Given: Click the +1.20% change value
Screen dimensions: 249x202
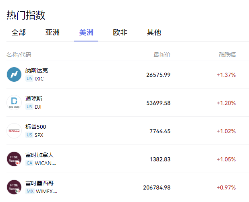Looking at the screenshot, I should click(226, 103).
